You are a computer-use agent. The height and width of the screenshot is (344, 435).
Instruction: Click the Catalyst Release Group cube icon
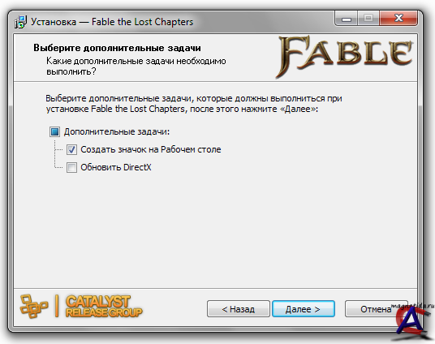(33, 306)
